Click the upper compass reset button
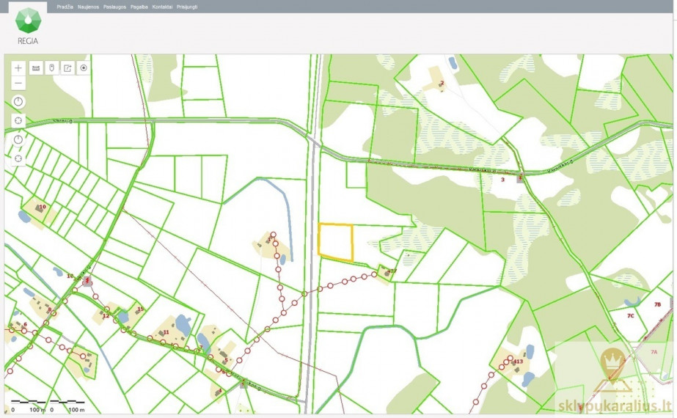 click(x=18, y=102)
